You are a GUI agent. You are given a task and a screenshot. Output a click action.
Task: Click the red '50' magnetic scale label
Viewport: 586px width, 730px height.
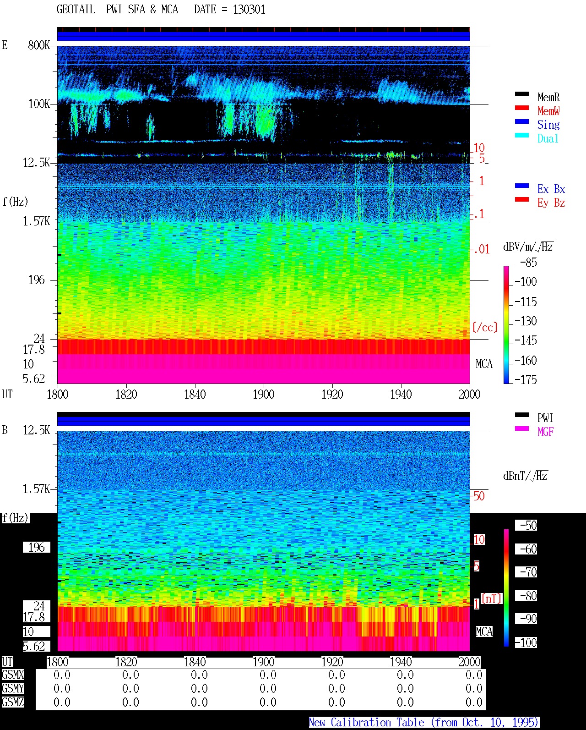[x=479, y=496]
